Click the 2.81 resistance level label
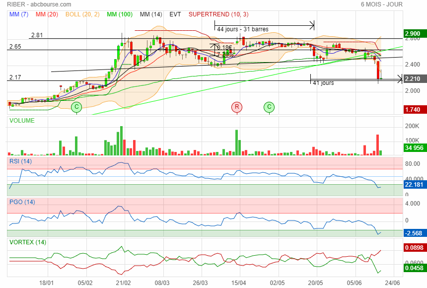 (x=37, y=35)
